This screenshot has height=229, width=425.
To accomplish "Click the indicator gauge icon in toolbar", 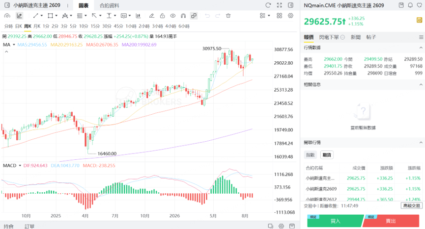I will pyautogui.click(x=7, y=16).
